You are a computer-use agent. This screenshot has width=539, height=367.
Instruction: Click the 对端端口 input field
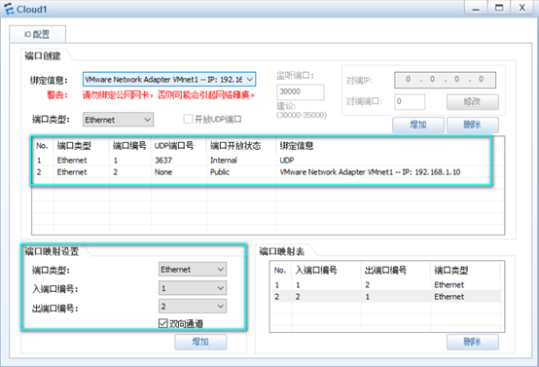(x=409, y=102)
